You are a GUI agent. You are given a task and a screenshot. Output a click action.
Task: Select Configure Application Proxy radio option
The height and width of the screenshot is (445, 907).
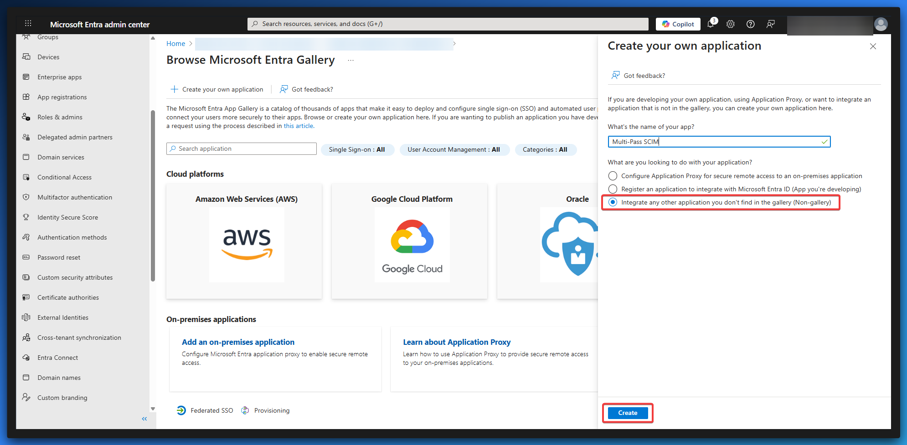pyautogui.click(x=613, y=176)
